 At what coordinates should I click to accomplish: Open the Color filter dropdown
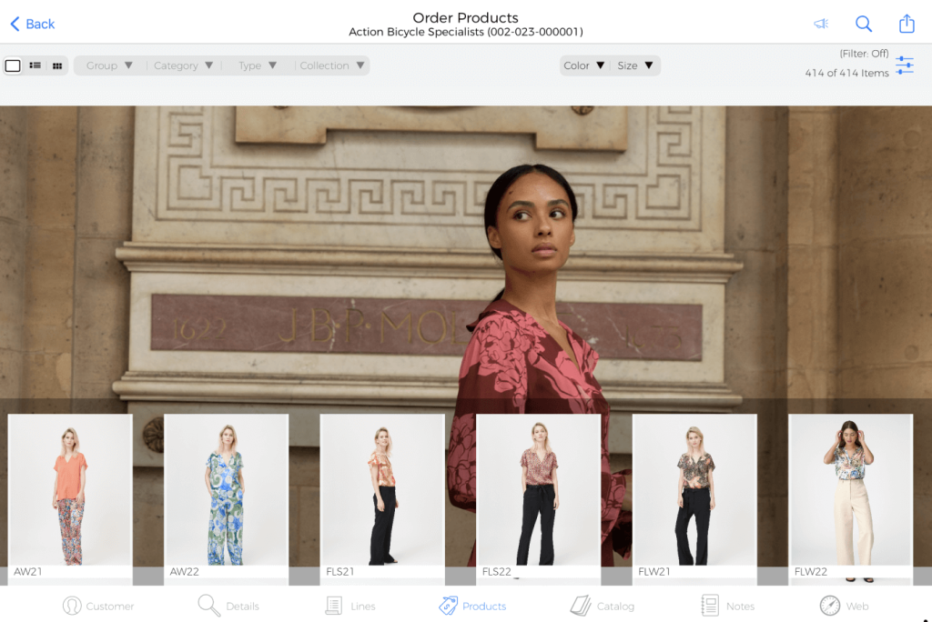(582, 65)
